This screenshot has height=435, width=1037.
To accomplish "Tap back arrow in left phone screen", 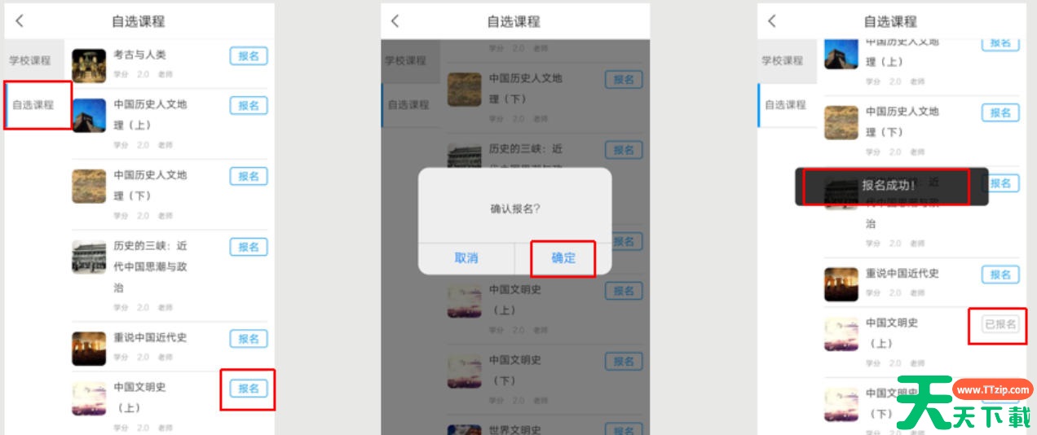I will [x=20, y=21].
